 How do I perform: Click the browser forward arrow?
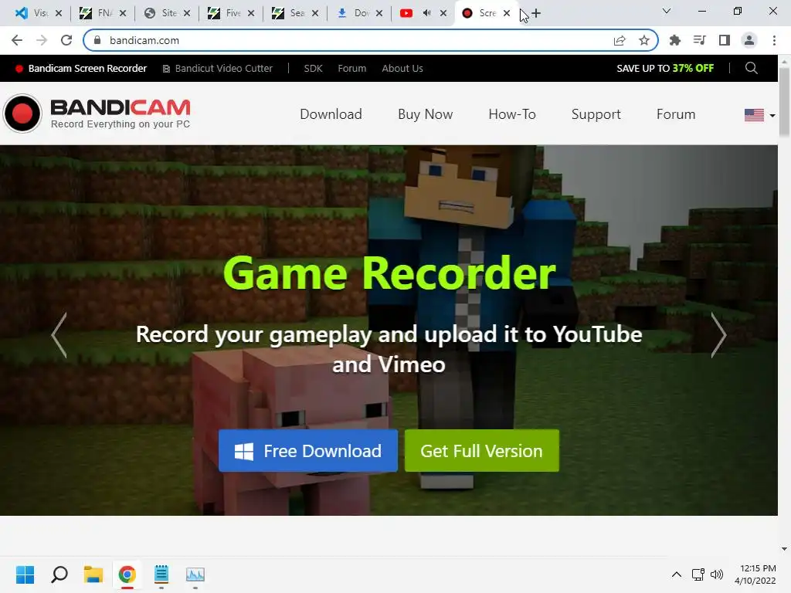point(42,40)
